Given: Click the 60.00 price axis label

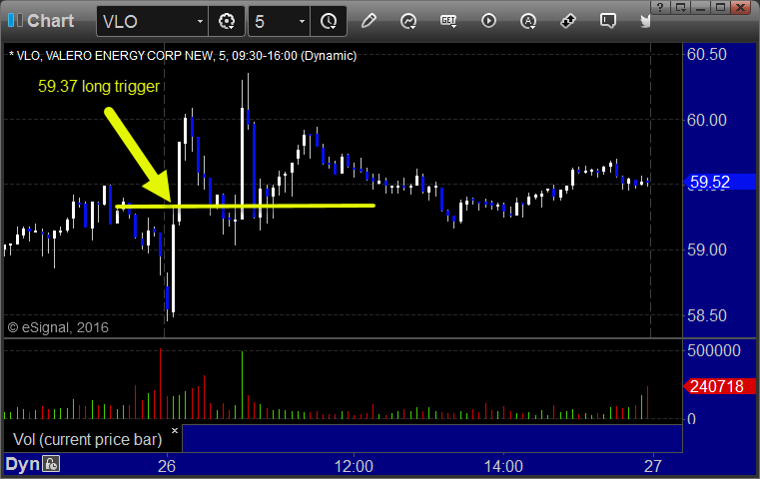Looking at the screenshot, I should tap(707, 120).
